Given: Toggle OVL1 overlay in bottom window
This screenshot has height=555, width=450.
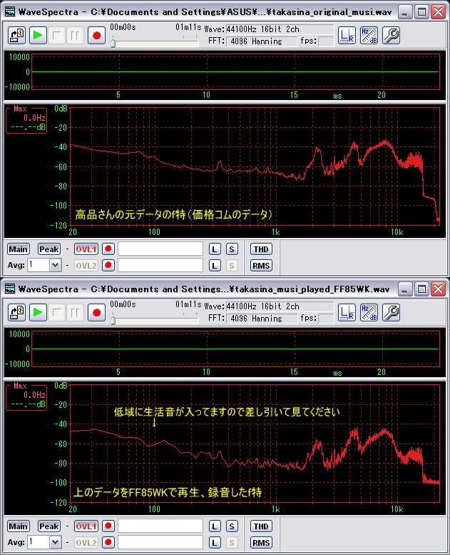Looking at the screenshot, I should [86, 526].
